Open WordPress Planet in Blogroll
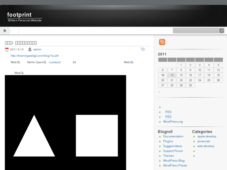Viewport: 227px width, 170px height. point(175,165)
